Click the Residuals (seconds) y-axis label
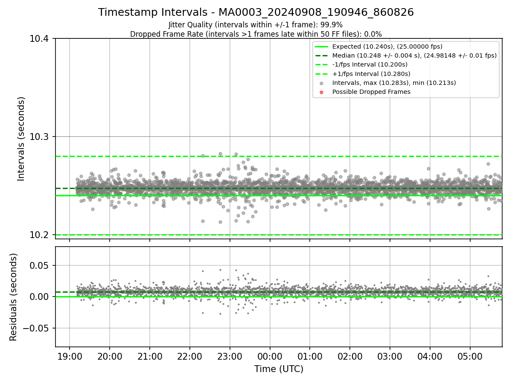 13,297
